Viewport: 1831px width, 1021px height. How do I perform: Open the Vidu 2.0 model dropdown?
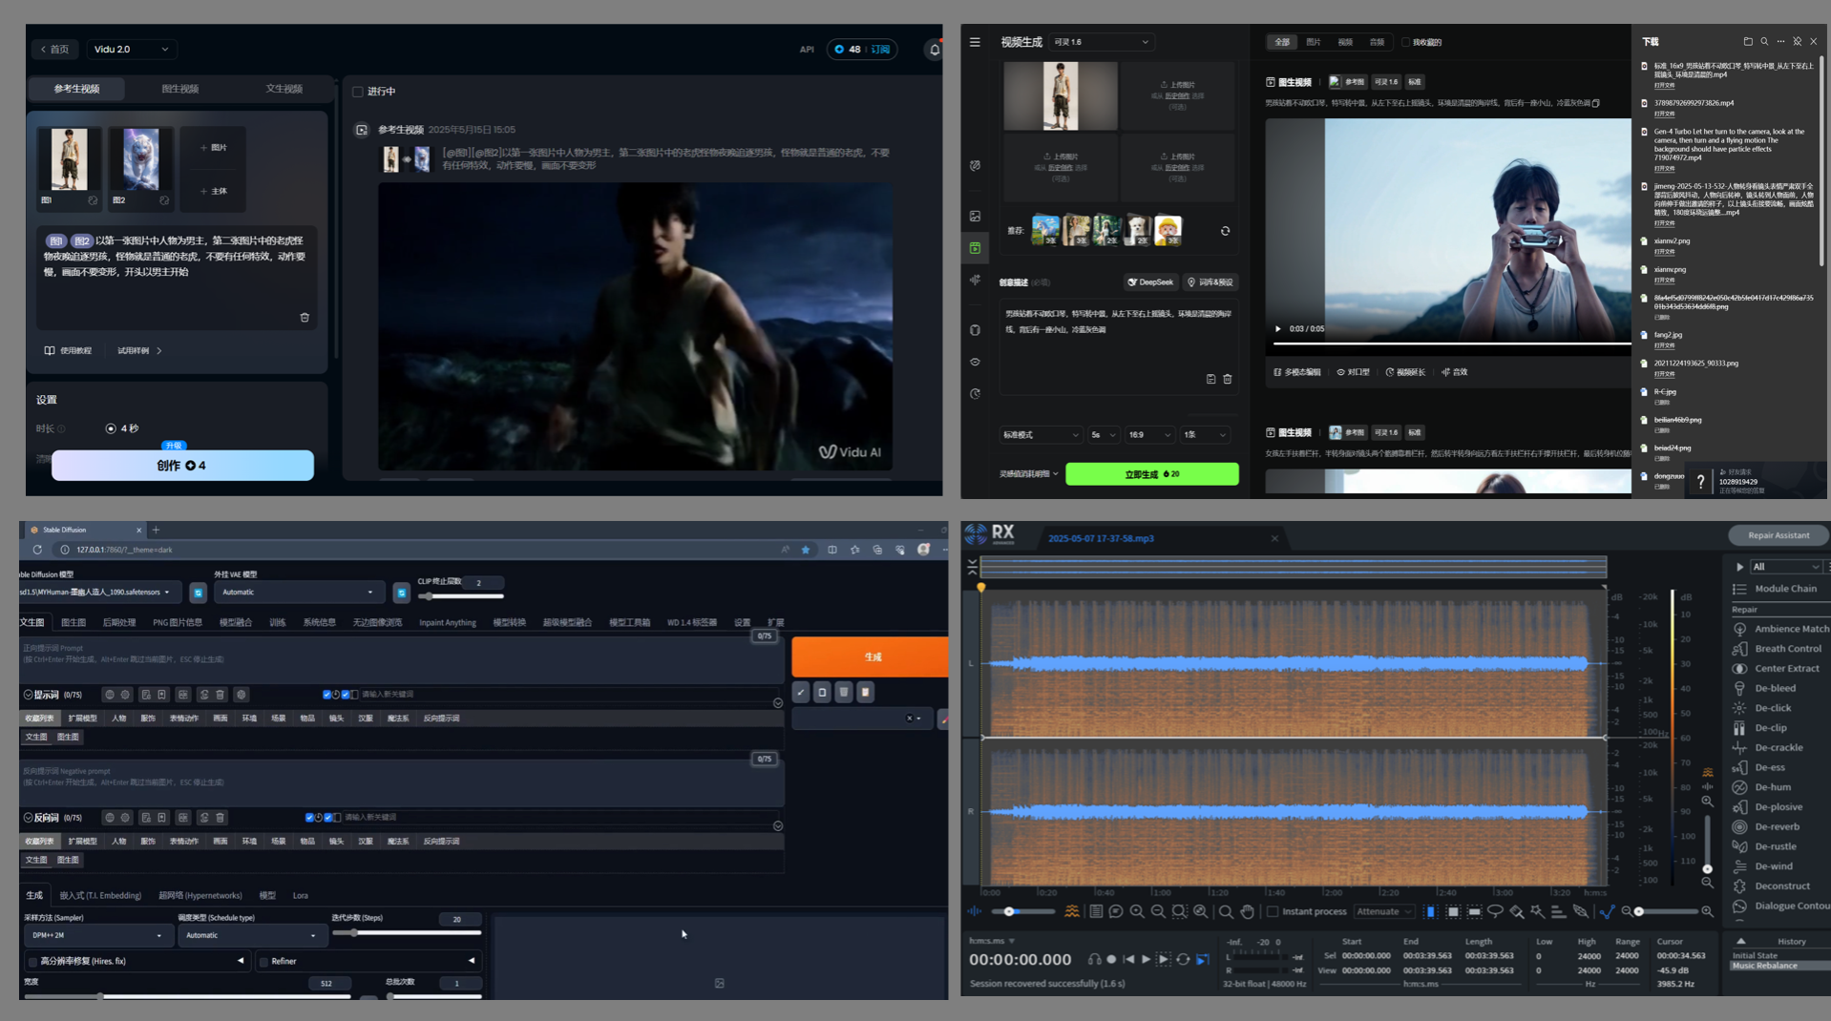tap(131, 50)
